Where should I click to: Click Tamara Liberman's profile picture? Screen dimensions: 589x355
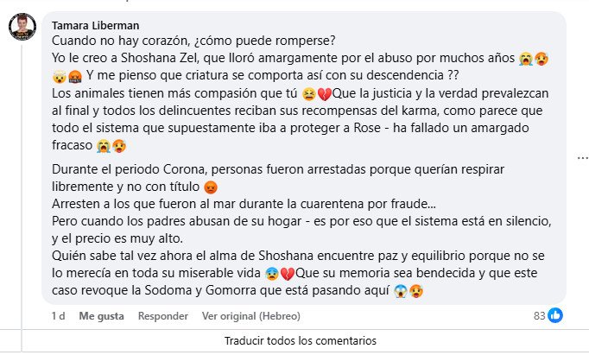22,28
